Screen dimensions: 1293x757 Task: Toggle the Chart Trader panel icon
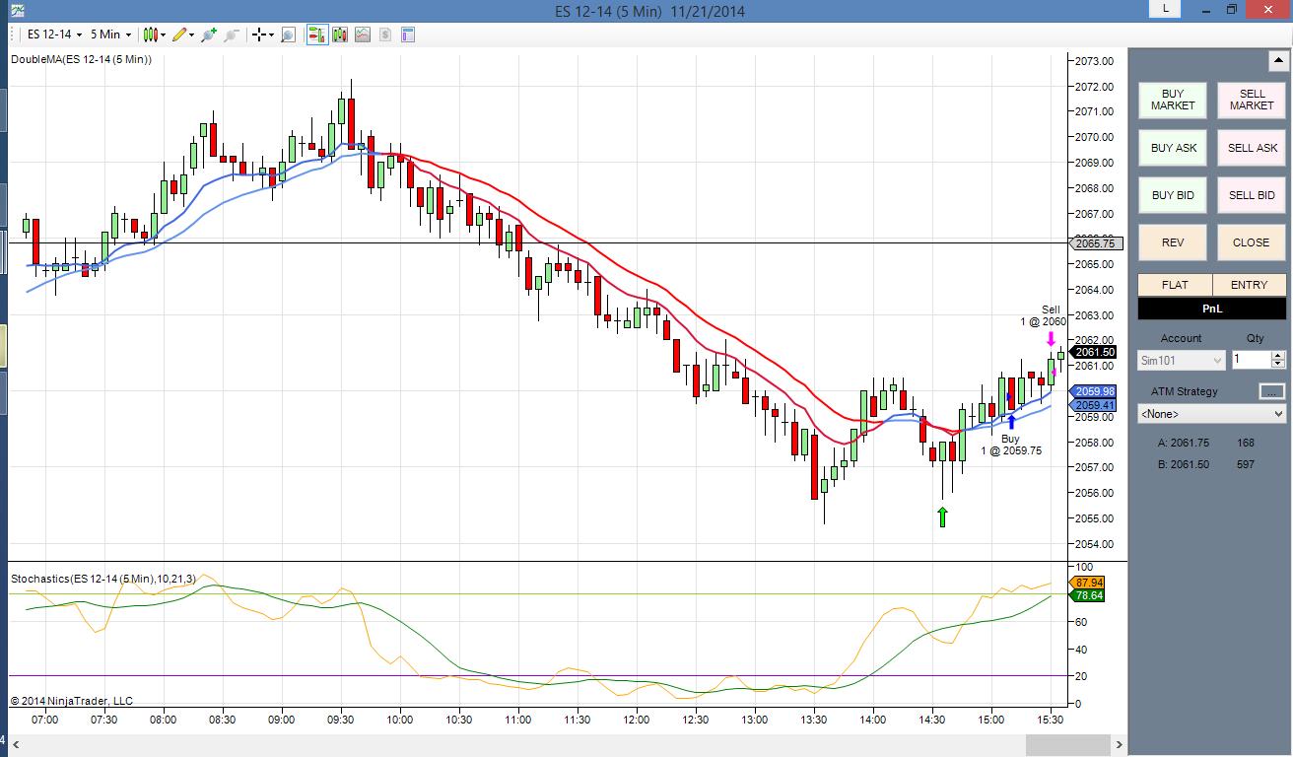(317, 34)
